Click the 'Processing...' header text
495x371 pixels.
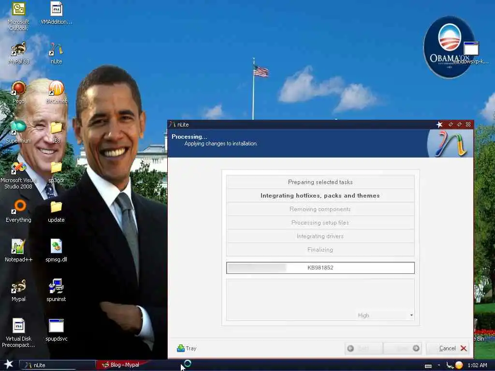[x=189, y=137]
